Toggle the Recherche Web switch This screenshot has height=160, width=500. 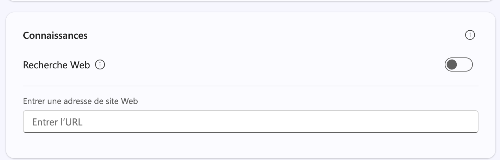[x=458, y=65]
